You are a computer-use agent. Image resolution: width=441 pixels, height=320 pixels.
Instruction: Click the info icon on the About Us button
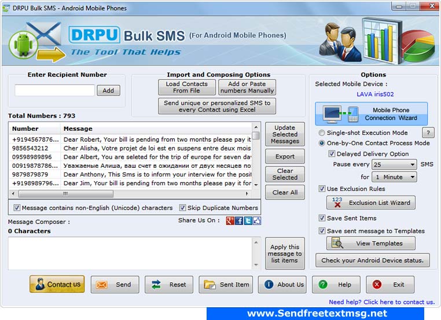[x=269, y=285]
